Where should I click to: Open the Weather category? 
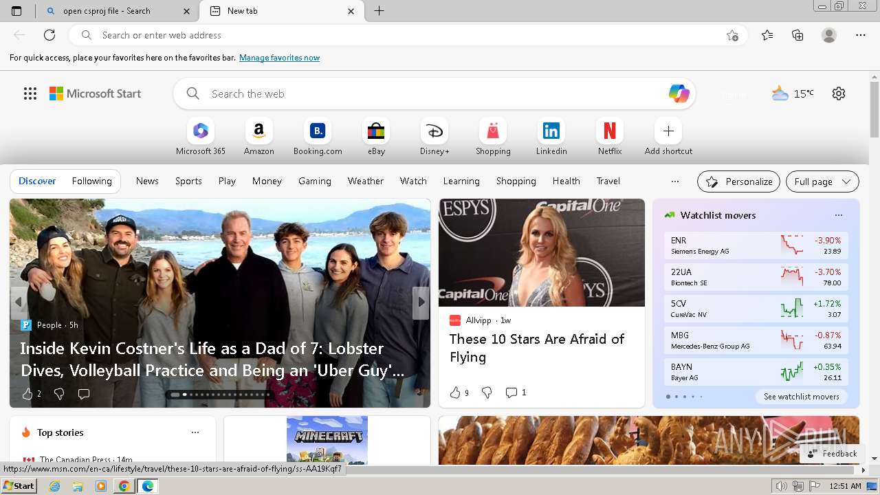click(x=366, y=181)
